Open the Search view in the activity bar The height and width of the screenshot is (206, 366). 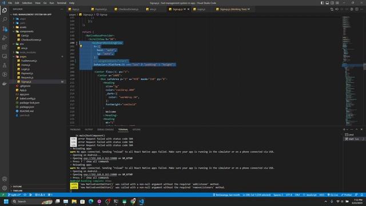coord(5,19)
